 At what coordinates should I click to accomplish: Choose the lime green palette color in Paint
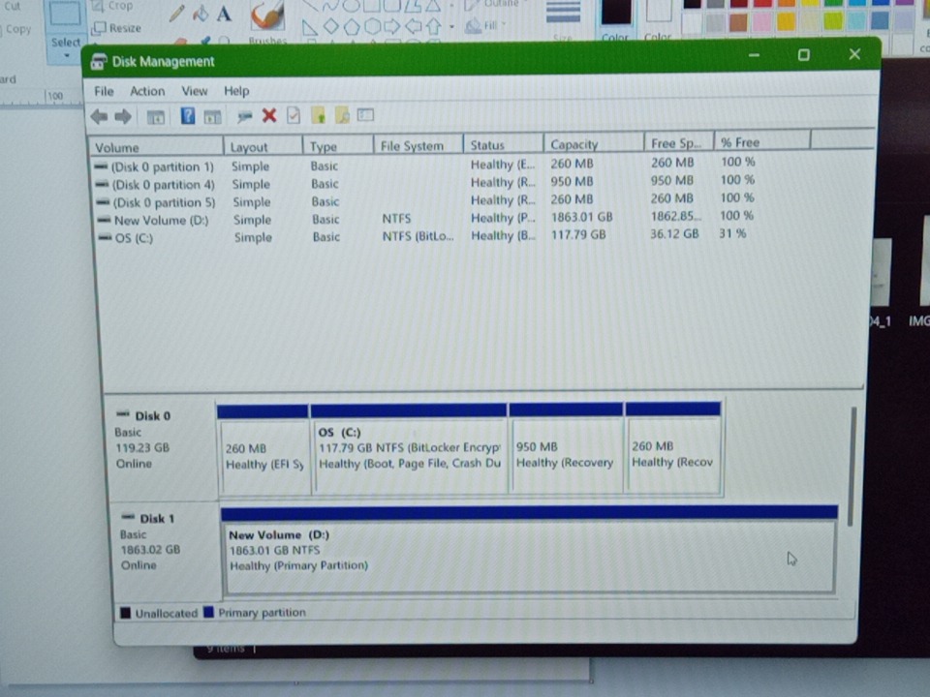click(833, 21)
